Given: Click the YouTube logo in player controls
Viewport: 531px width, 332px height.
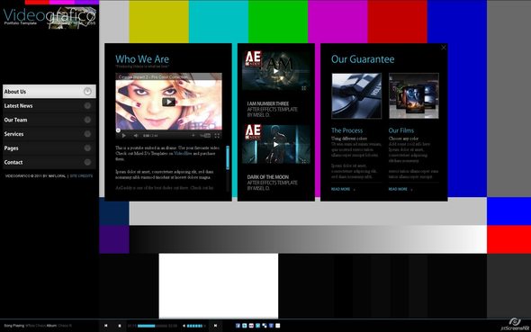Looking at the screenshot, I should 205,136.
